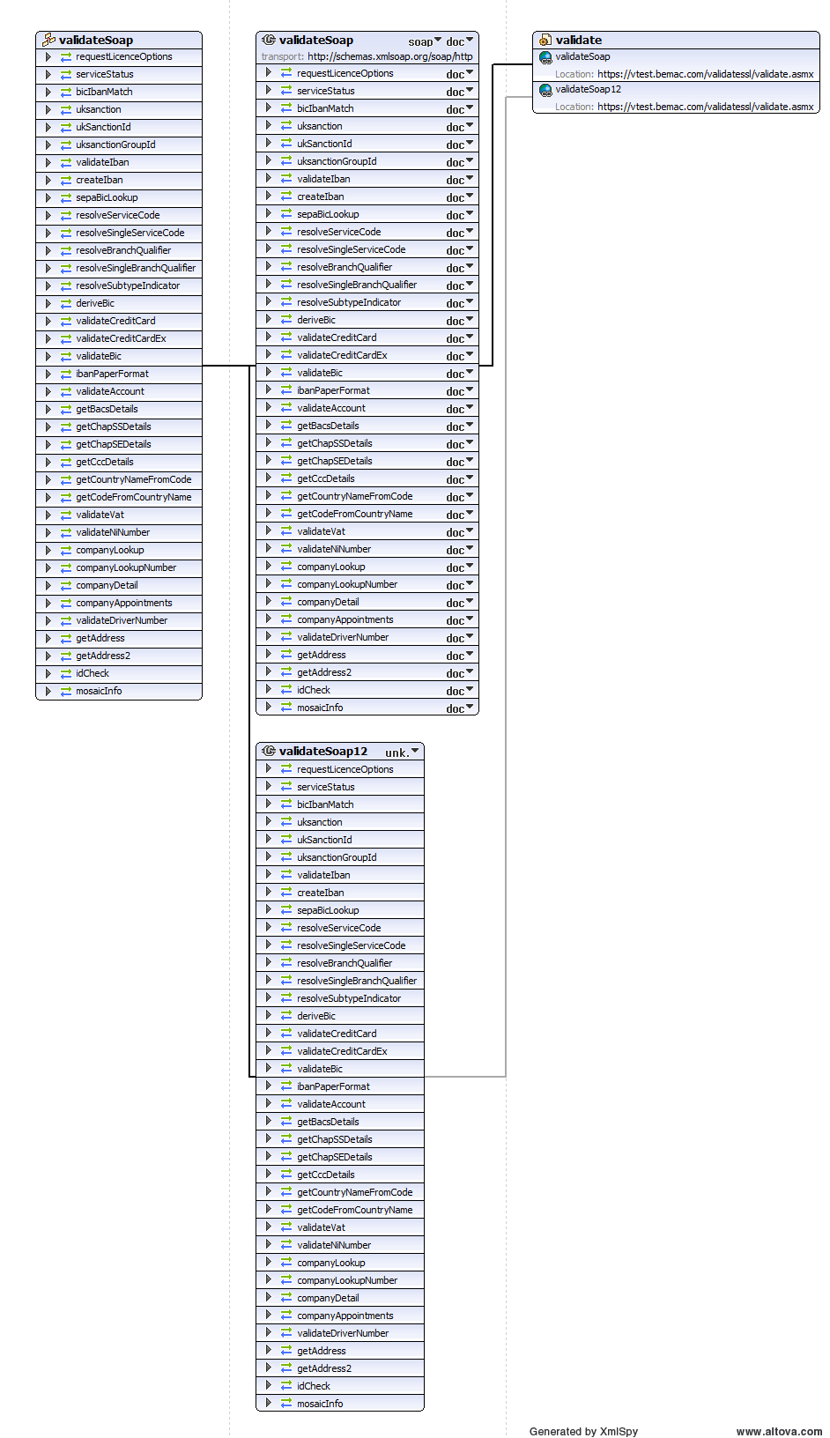Open the unk. dropdown in the validateSoap12 header
The width and height of the screenshot is (830, 1438).
[403, 752]
